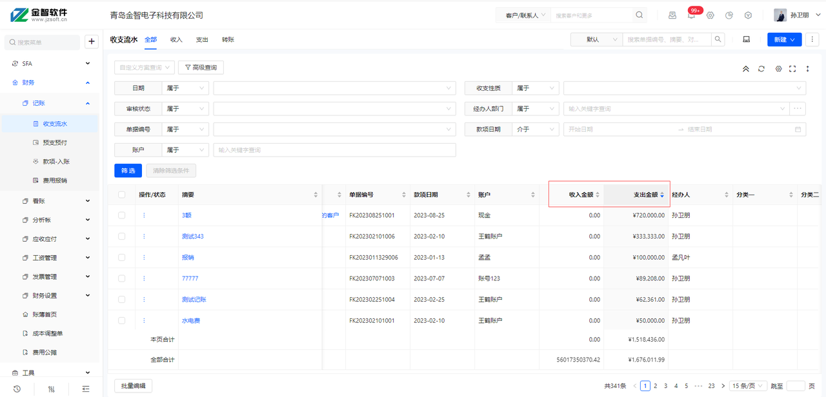Sort by 支出金额 column arrows
This screenshot has width=826, height=397.
point(661,195)
